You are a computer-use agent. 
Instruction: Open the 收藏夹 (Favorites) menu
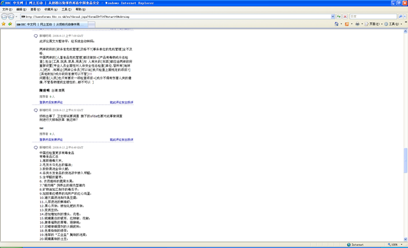pos(51,10)
